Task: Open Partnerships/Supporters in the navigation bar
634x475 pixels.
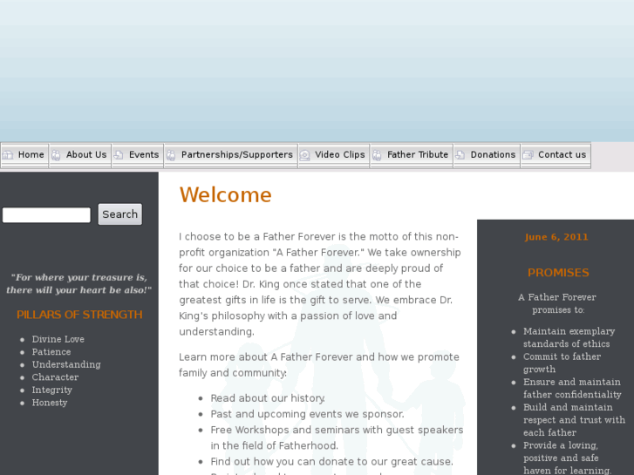Action: coord(231,155)
